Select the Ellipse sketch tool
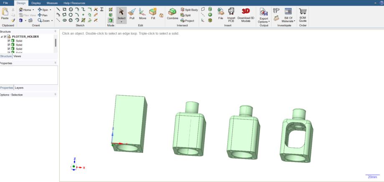 pyautogui.click(x=64, y=20)
